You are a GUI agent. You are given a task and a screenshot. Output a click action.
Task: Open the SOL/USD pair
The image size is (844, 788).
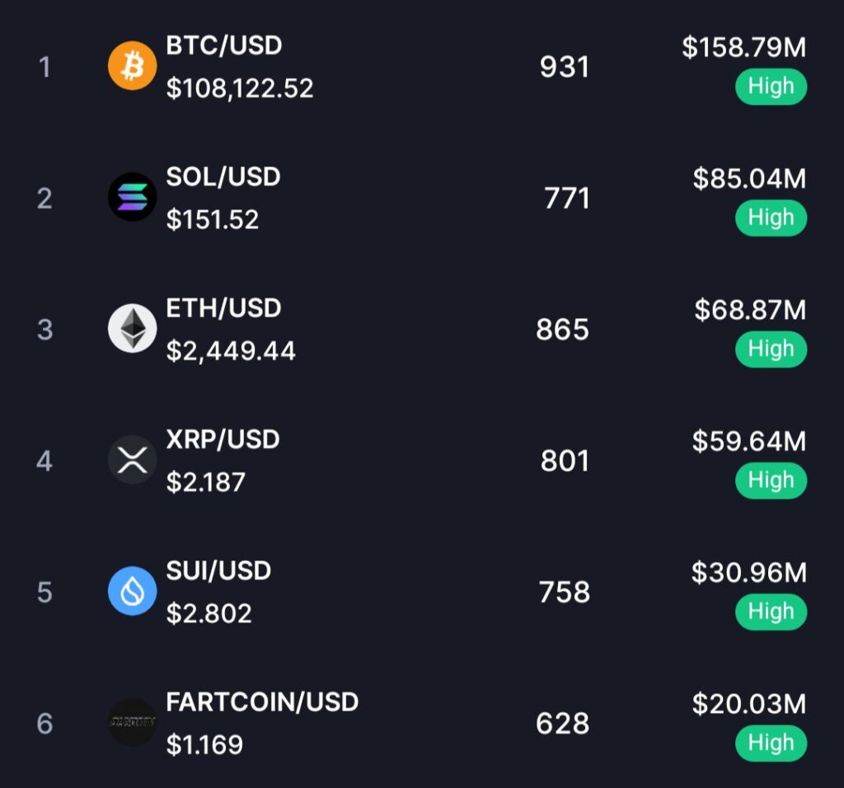[223, 176]
